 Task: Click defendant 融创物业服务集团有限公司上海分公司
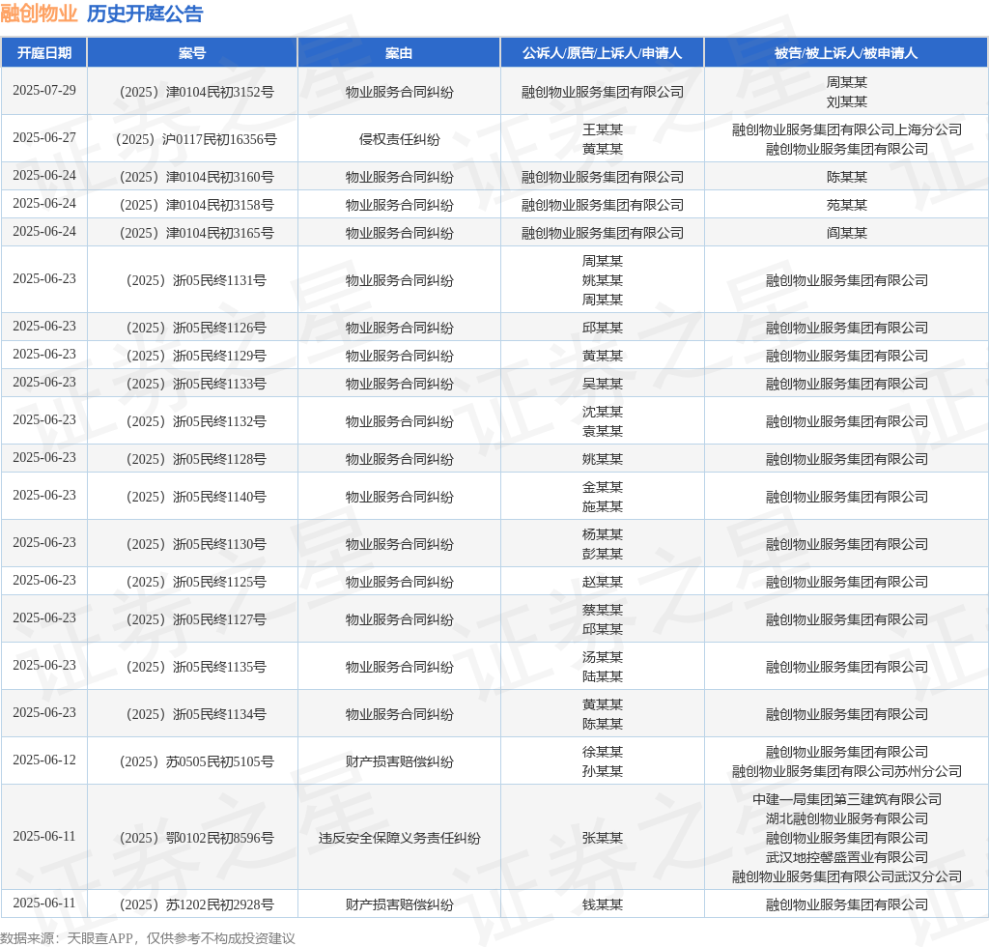846,129
